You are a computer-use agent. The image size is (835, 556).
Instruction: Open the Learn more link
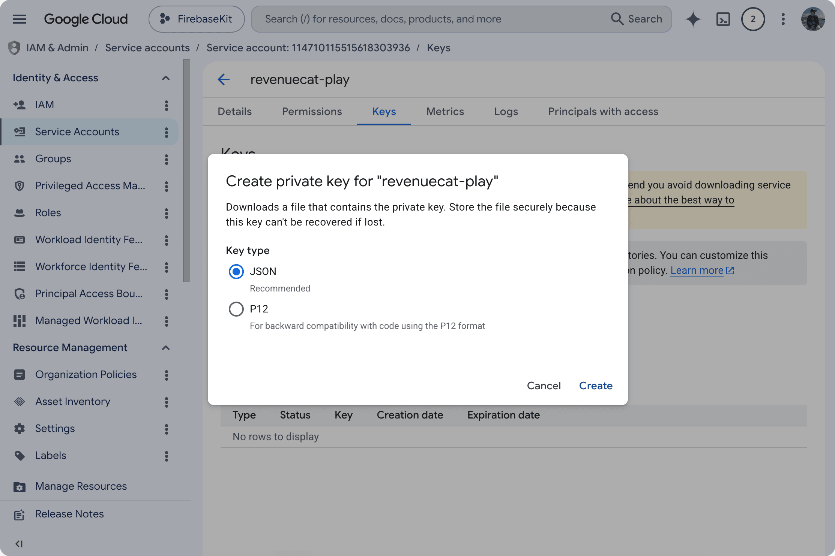point(702,271)
